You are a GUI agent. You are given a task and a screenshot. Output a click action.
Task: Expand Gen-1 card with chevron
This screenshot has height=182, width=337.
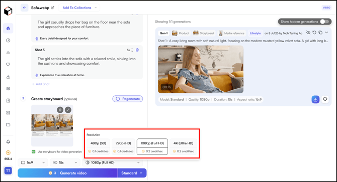coord(326,33)
